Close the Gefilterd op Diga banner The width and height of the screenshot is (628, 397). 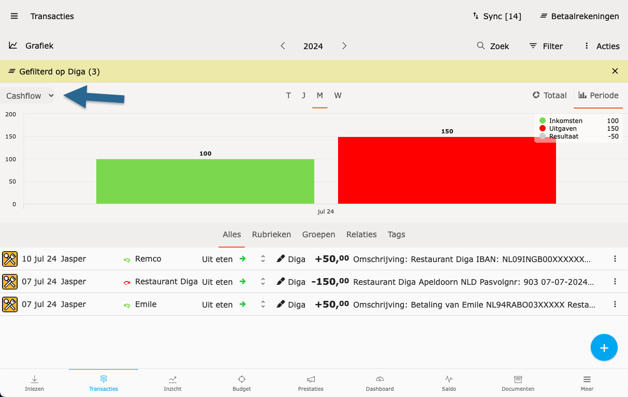[x=615, y=71]
